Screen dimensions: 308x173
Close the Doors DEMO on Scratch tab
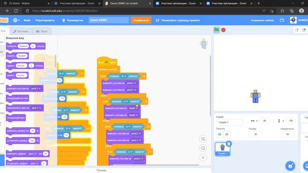coord(150,3)
